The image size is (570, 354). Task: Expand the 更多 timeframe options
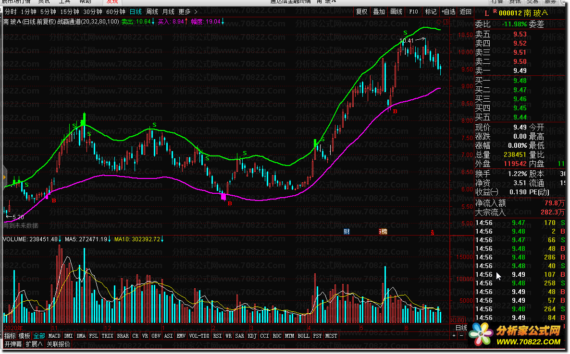[x=187, y=12]
